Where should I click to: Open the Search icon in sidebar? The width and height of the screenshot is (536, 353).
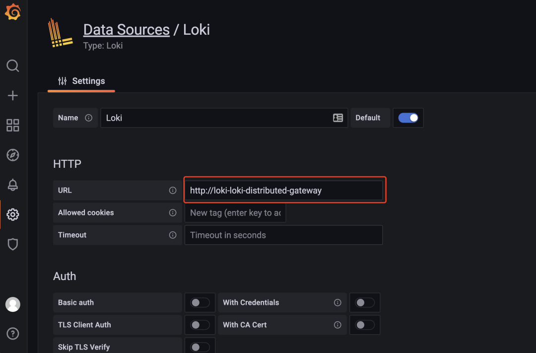pyautogui.click(x=13, y=66)
